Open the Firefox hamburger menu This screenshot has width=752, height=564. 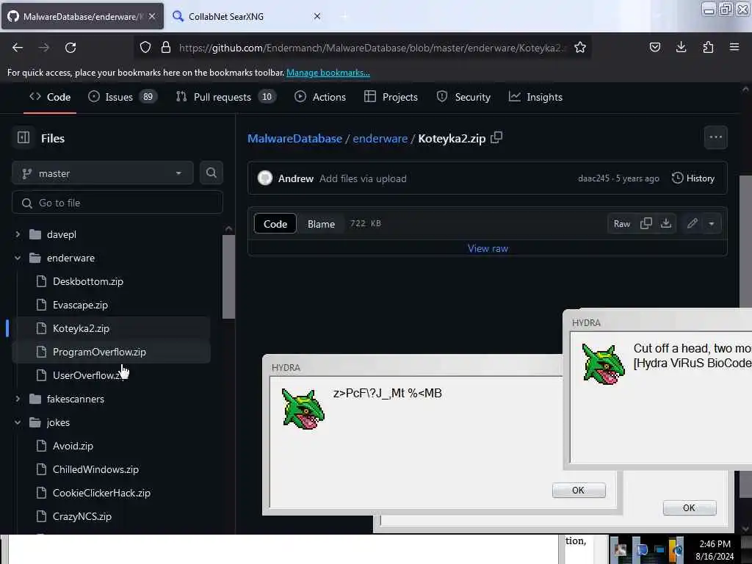tap(734, 47)
